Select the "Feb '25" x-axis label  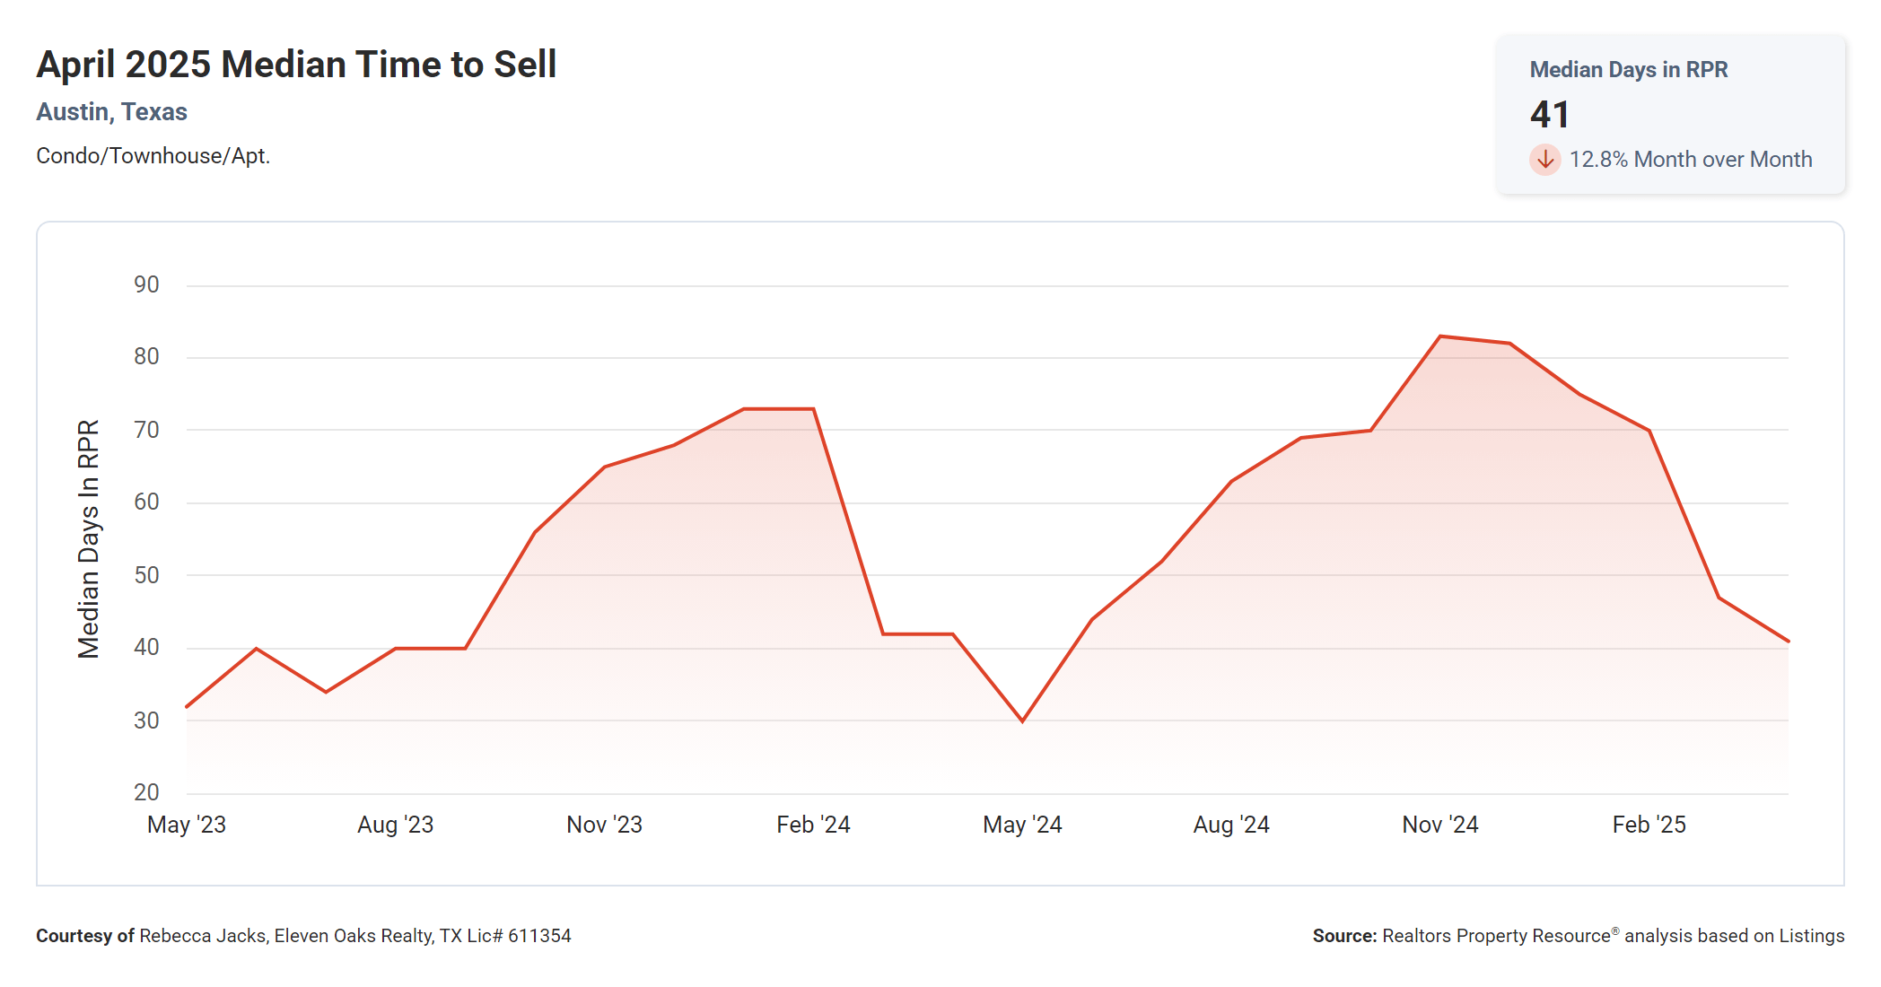pos(1649,825)
